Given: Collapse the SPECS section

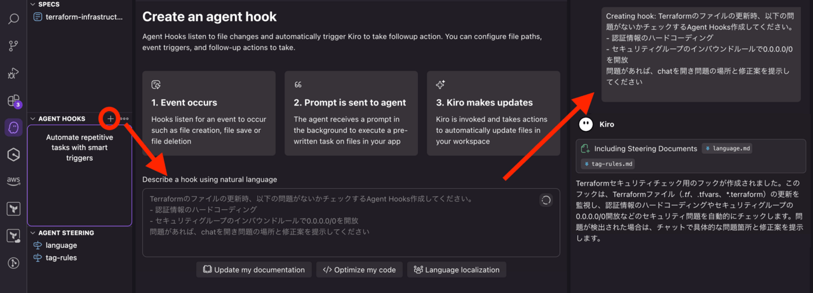Looking at the screenshot, I should tap(33, 4).
